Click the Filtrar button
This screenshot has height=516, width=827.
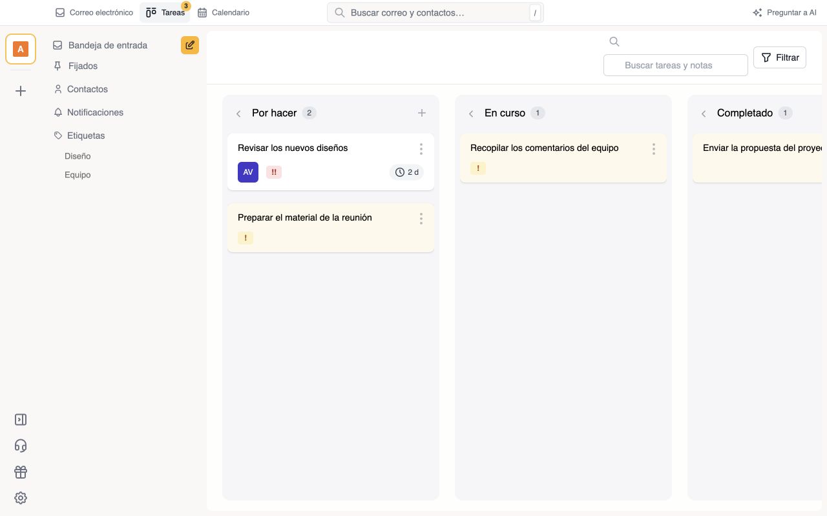780,57
